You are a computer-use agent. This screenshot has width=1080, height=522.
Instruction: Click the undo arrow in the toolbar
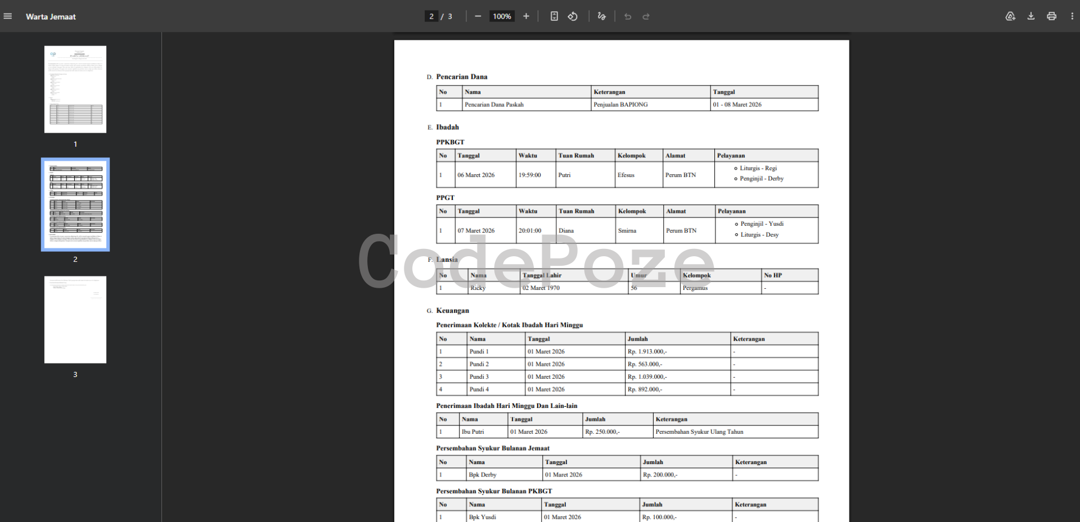point(628,16)
